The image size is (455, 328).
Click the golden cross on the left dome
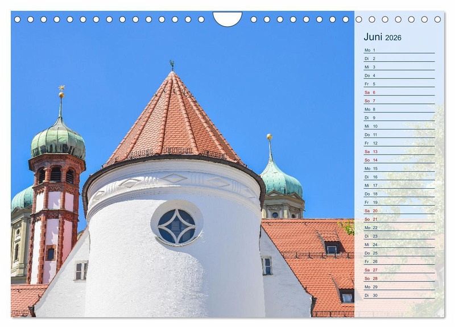tap(61, 89)
